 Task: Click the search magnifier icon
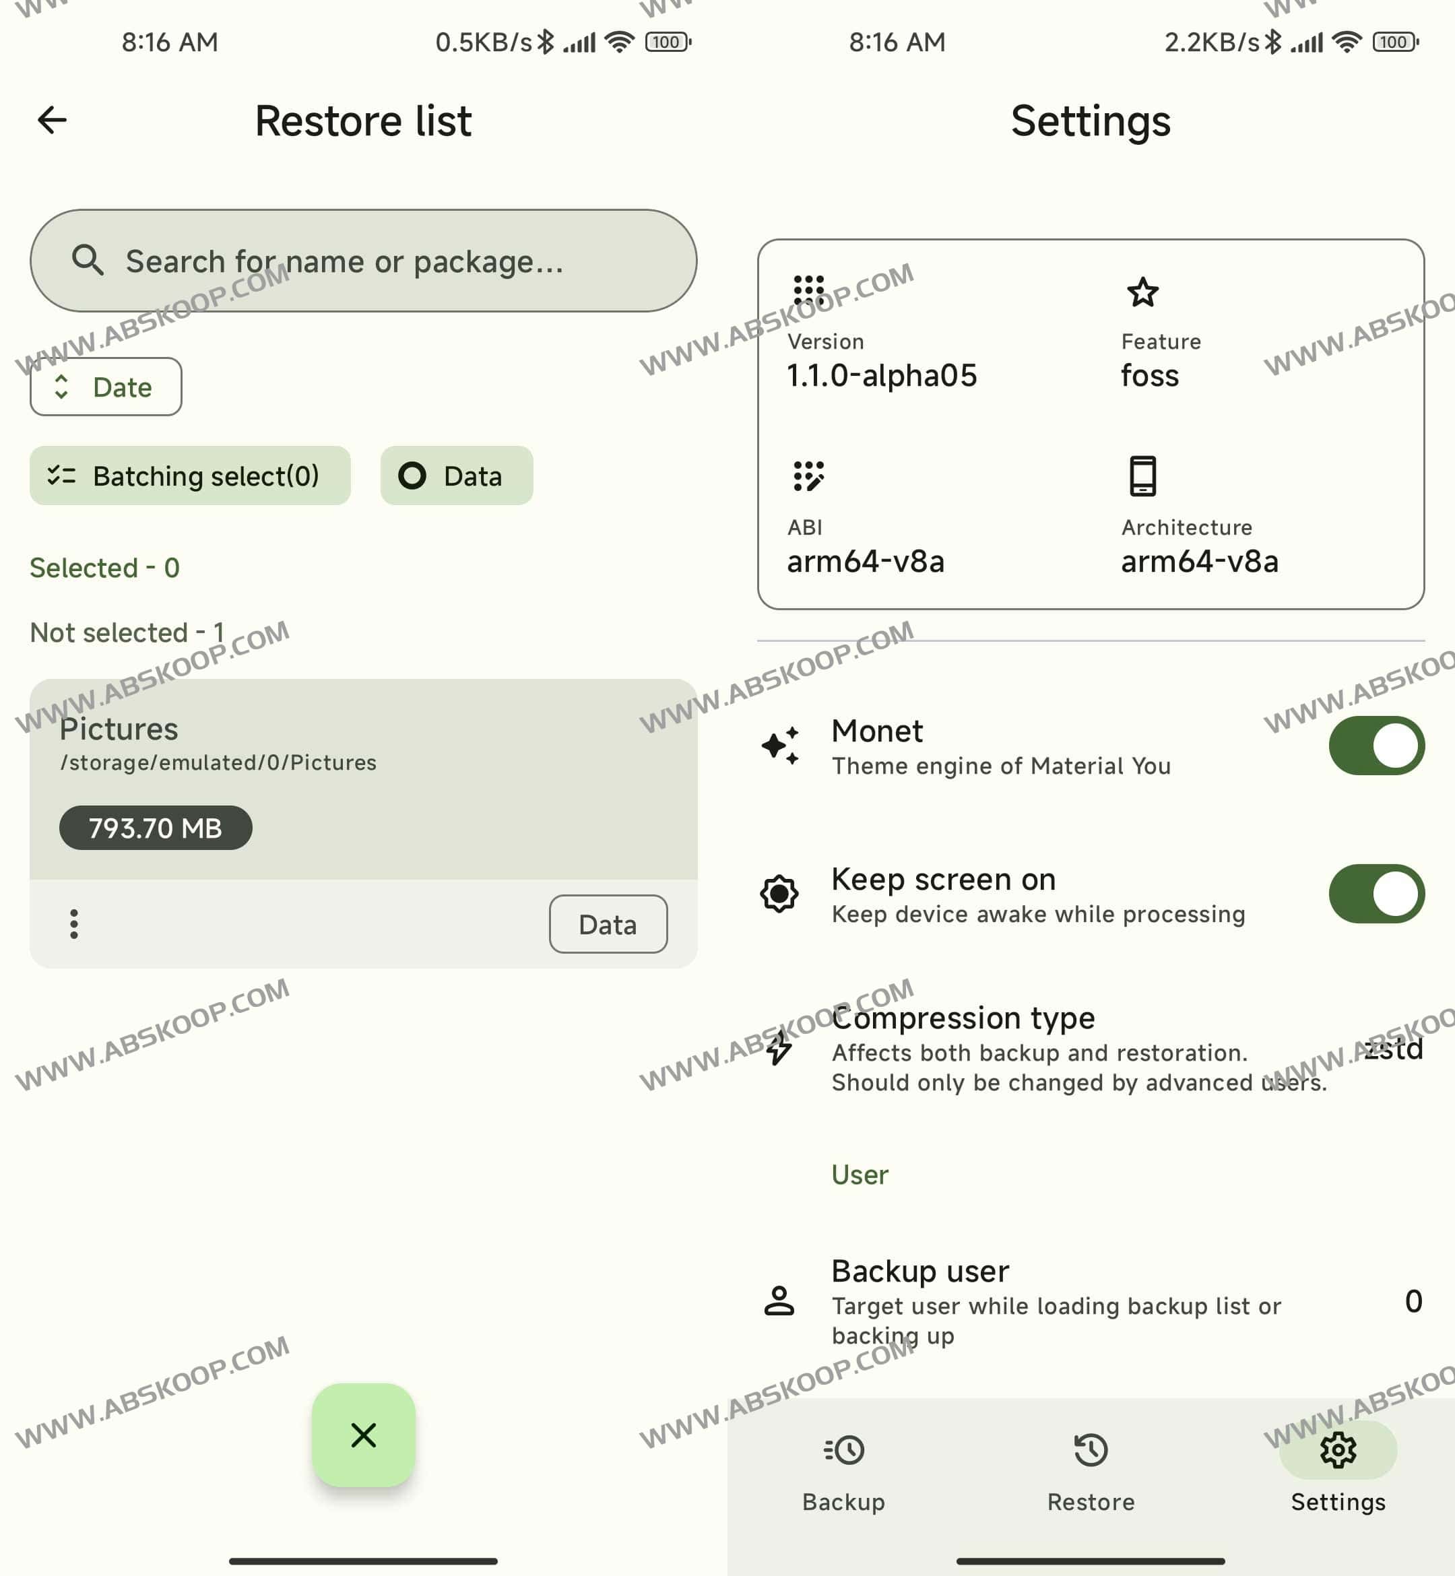[x=88, y=261]
